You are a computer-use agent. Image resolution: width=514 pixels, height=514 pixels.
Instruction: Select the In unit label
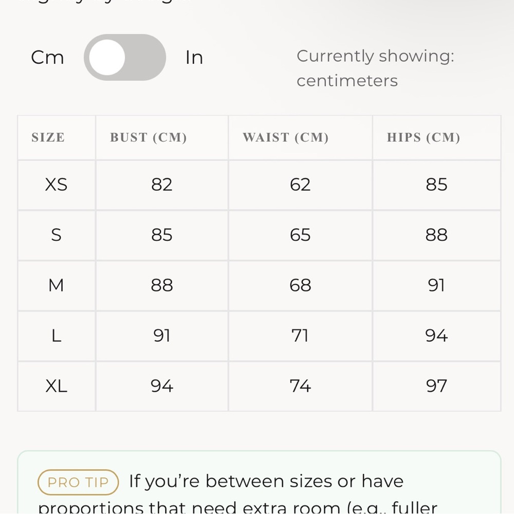pyautogui.click(x=194, y=58)
